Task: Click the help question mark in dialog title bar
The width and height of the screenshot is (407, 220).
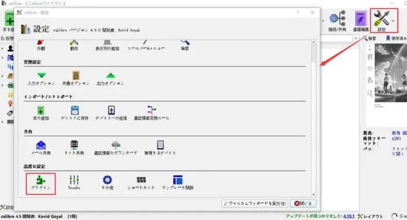Action: [x=298, y=12]
